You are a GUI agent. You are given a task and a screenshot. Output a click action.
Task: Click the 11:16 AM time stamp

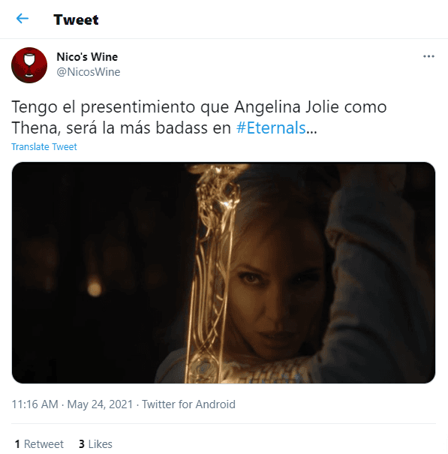[35, 404]
